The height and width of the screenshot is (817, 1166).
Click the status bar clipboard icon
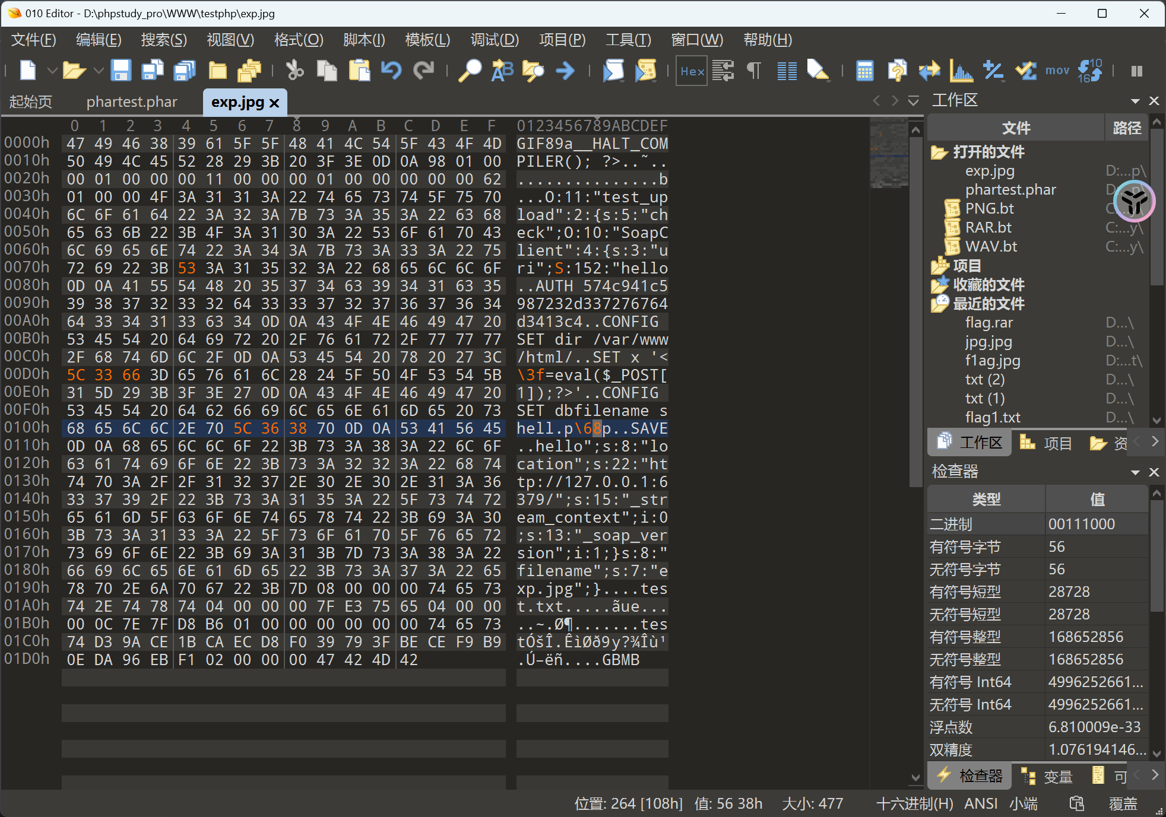(x=1076, y=803)
